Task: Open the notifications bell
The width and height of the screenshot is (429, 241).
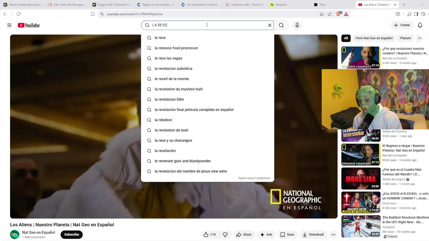Action: [420, 25]
